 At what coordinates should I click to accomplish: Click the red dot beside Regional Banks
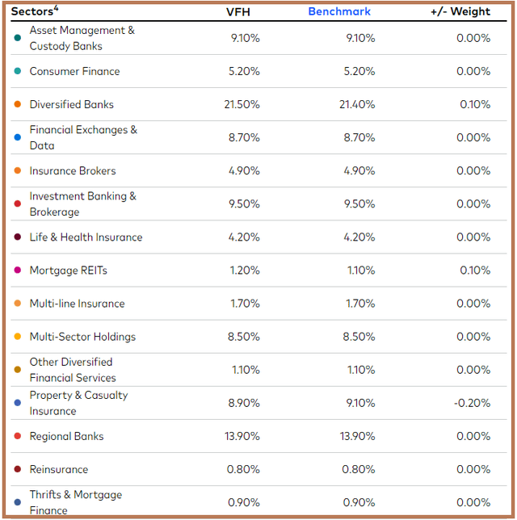(18, 436)
